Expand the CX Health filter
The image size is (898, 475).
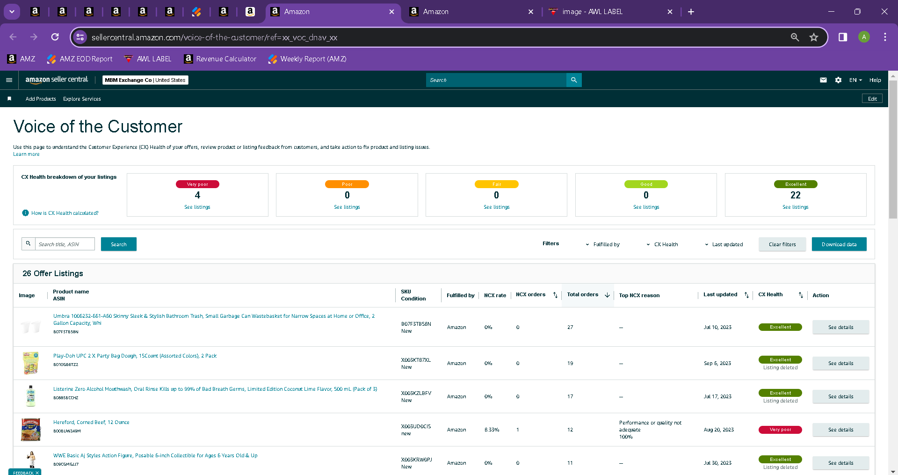point(662,244)
